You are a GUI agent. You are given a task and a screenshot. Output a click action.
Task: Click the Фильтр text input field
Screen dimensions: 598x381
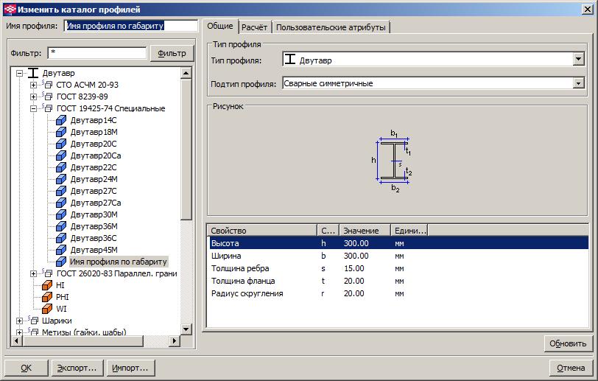click(x=96, y=53)
